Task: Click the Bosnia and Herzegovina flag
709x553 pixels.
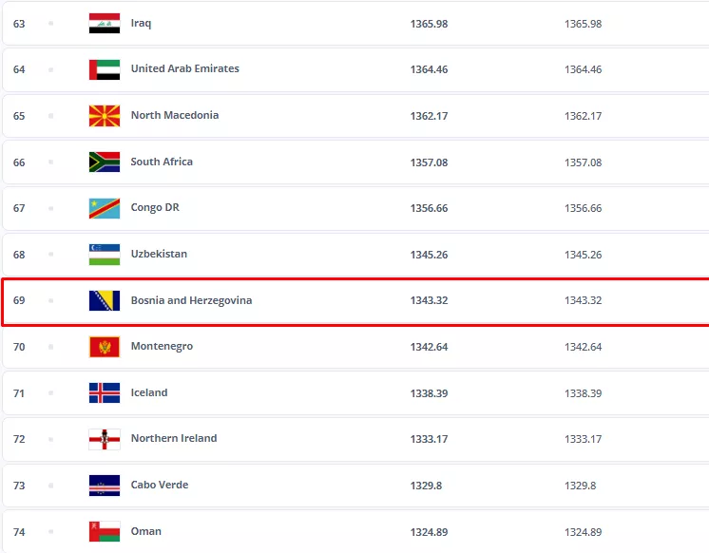Action: [104, 301]
